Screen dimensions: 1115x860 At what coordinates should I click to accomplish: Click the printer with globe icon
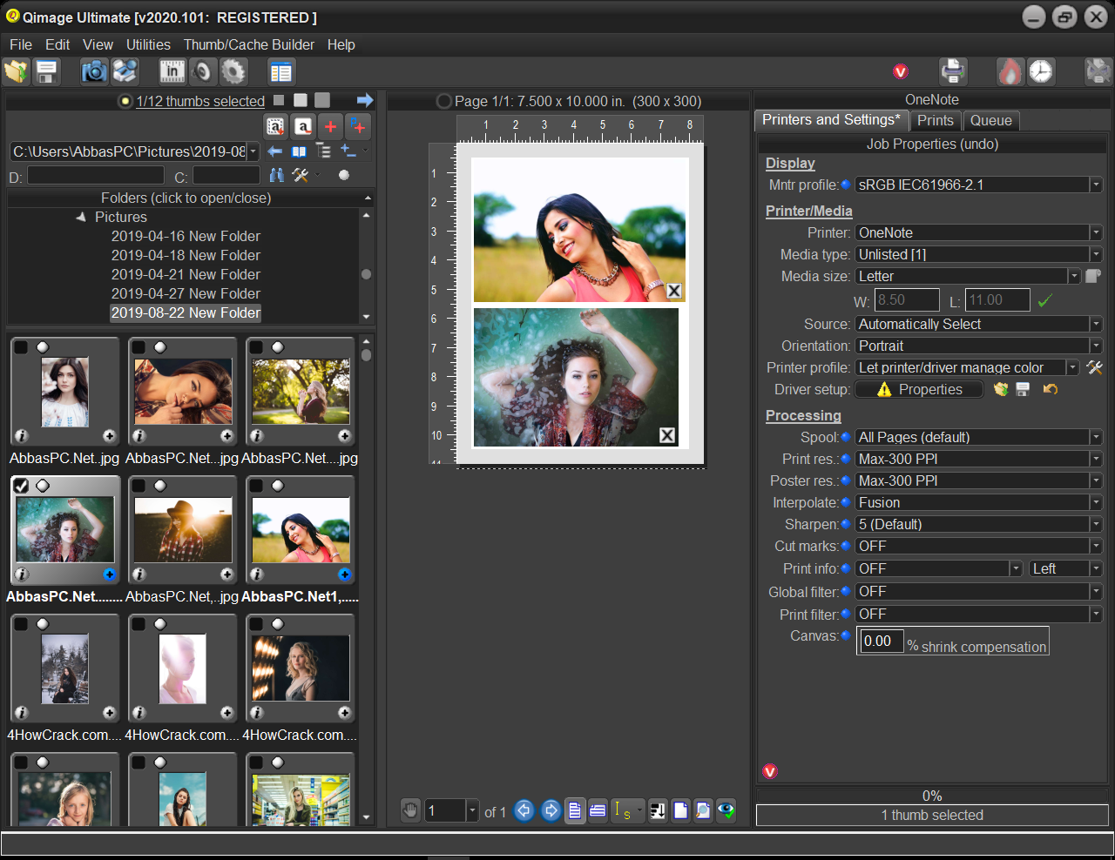(x=125, y=71)
